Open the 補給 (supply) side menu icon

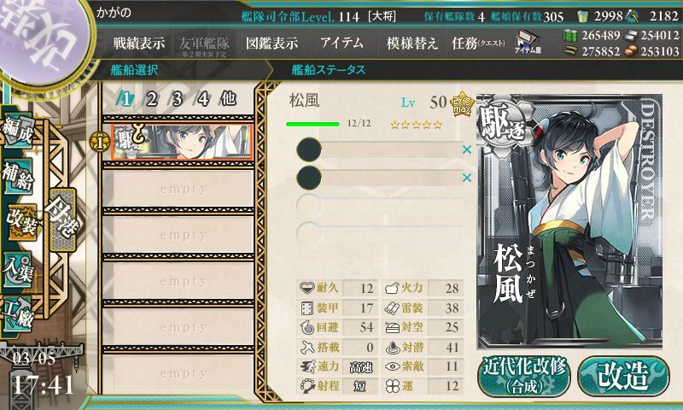click(18, 176)
